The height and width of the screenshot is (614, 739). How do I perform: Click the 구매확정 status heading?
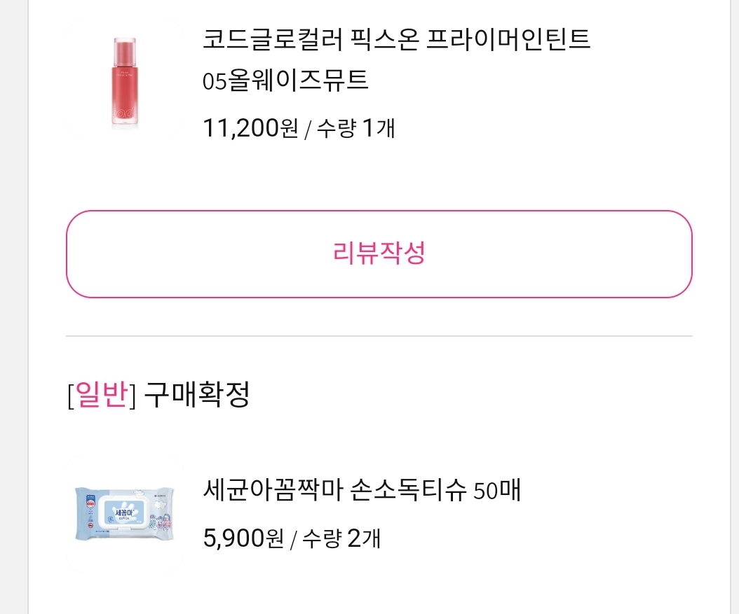(x=197, y=396)
